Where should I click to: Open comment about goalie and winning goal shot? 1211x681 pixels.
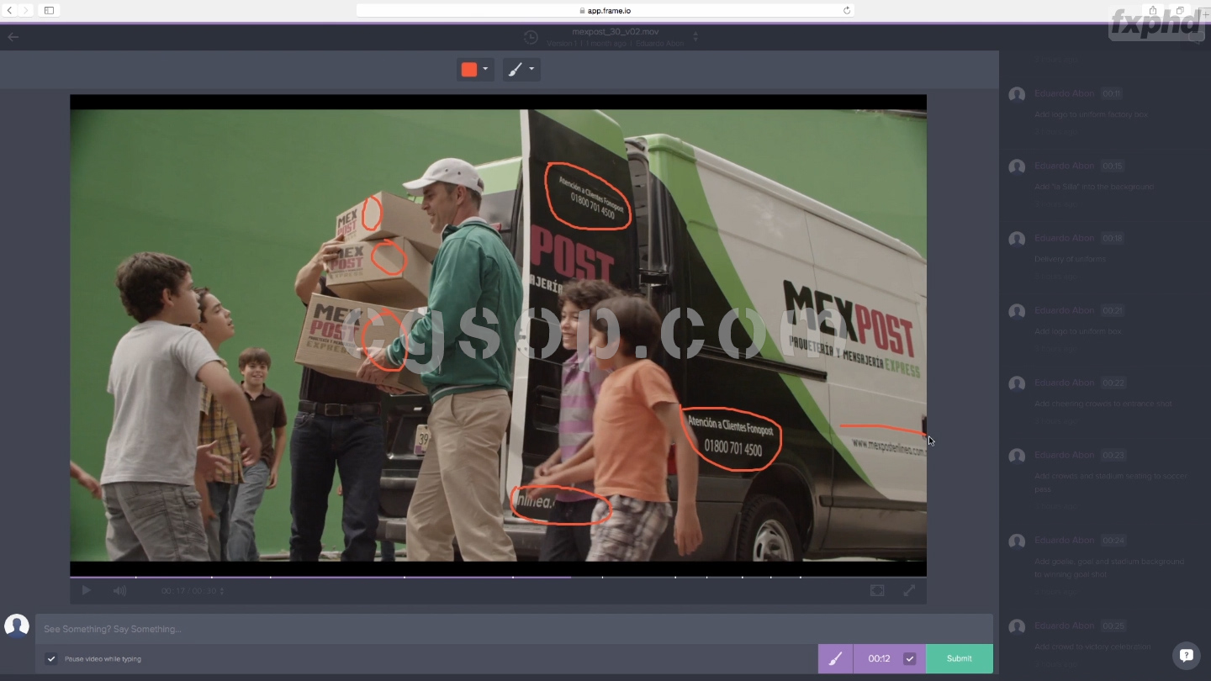[1109, 567]
